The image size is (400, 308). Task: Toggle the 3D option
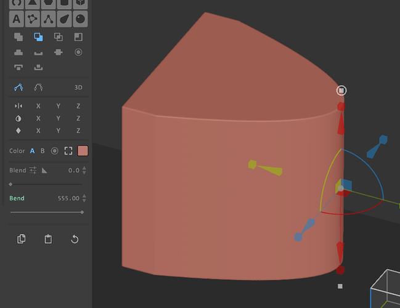coord(78,87)
